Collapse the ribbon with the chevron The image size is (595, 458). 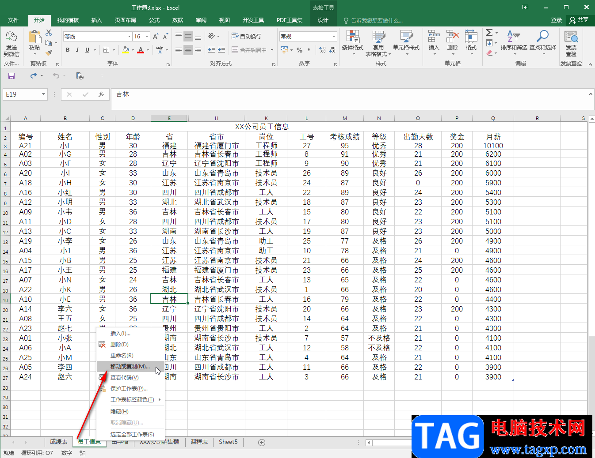tap(590, 64)
